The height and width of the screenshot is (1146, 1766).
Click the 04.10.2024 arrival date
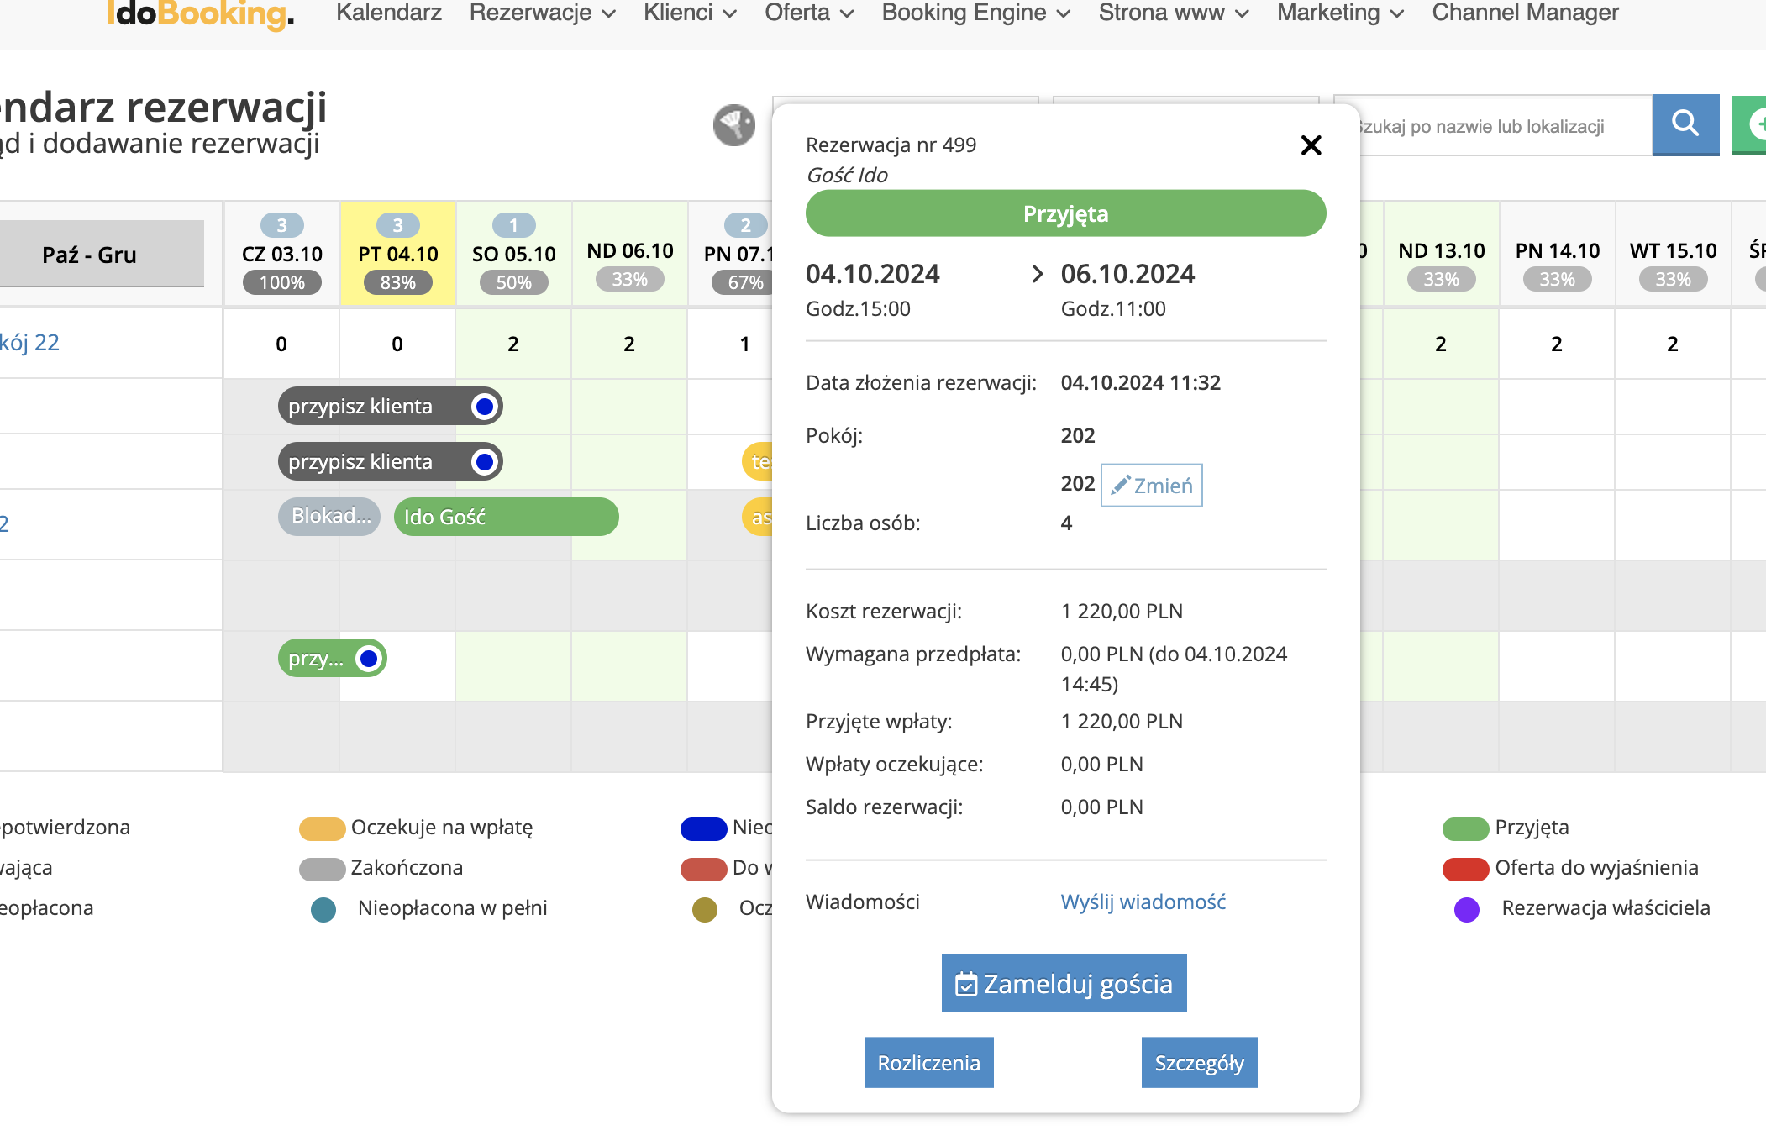tap(872, 274)
